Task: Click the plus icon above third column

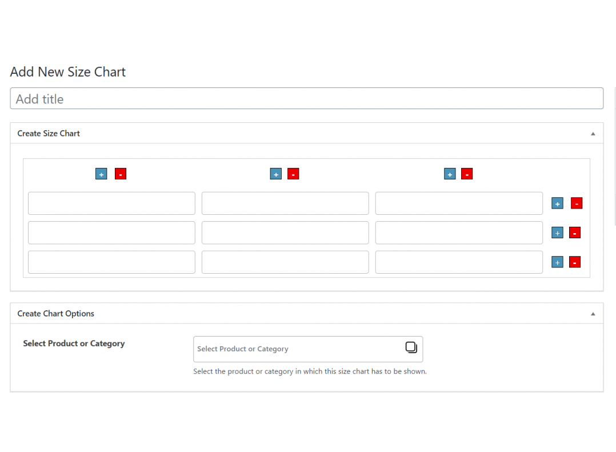Action: 450,174
